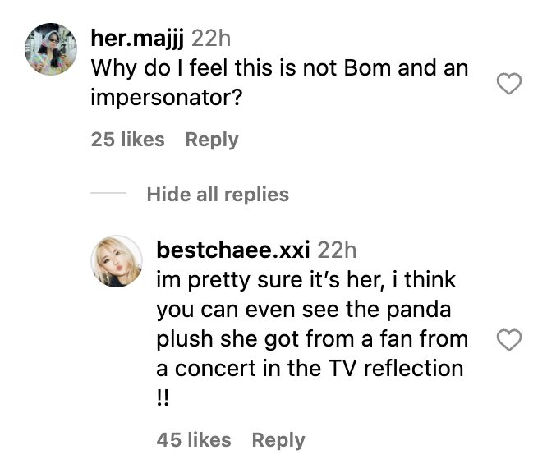Open bestchaee.xxi's profile avatar
The width and height of the screenshot is (547, 473).
click(x=116, y=264)
